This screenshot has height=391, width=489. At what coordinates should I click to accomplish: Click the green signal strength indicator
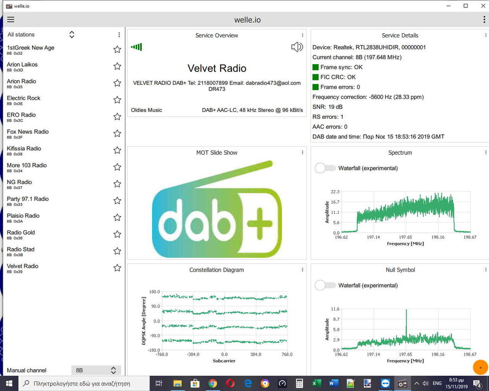[x=136, y=47]
